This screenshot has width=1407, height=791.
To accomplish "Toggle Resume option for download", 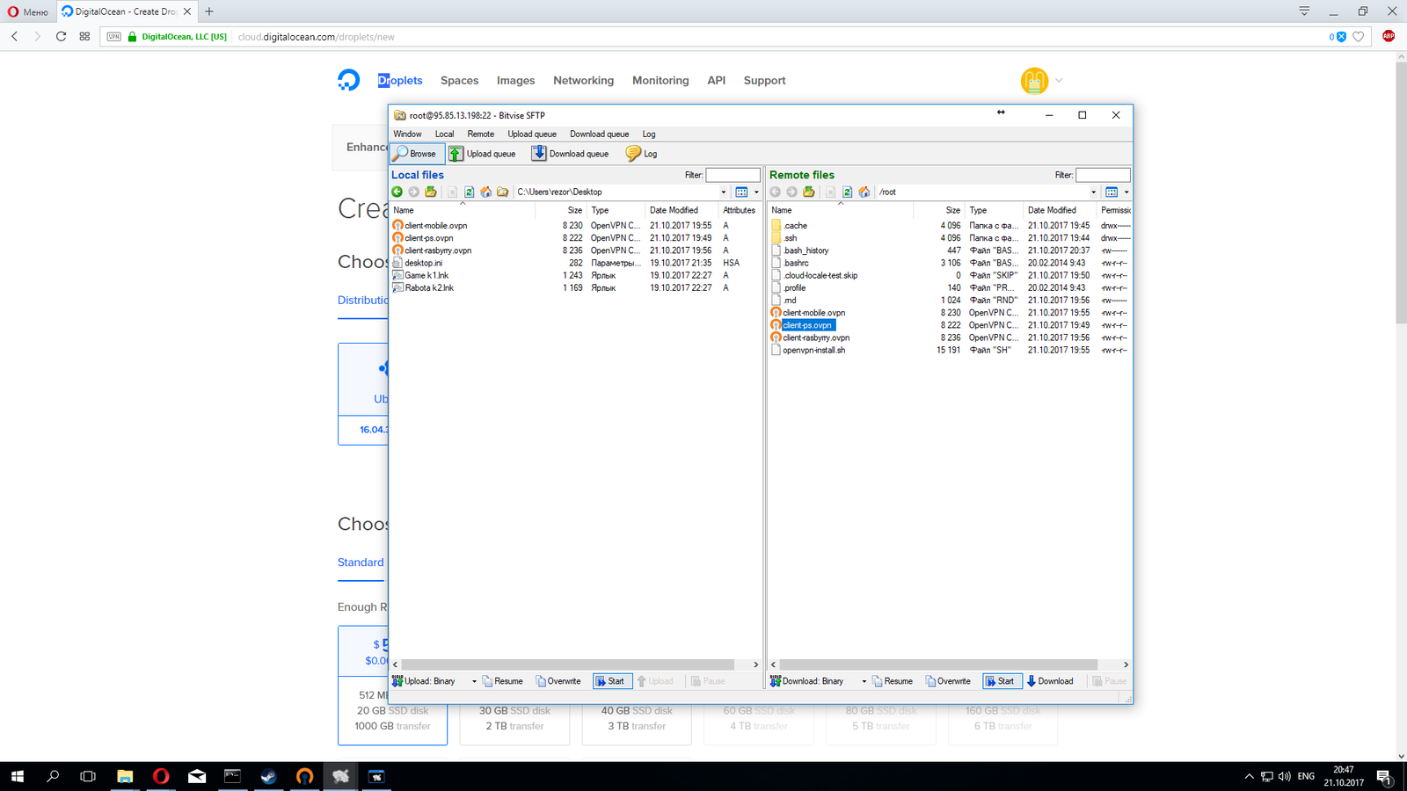I will point(892,681).
